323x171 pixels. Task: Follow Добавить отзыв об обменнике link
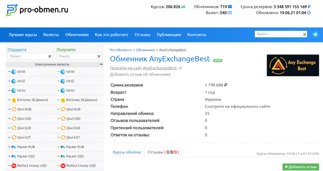pos(140,74)
